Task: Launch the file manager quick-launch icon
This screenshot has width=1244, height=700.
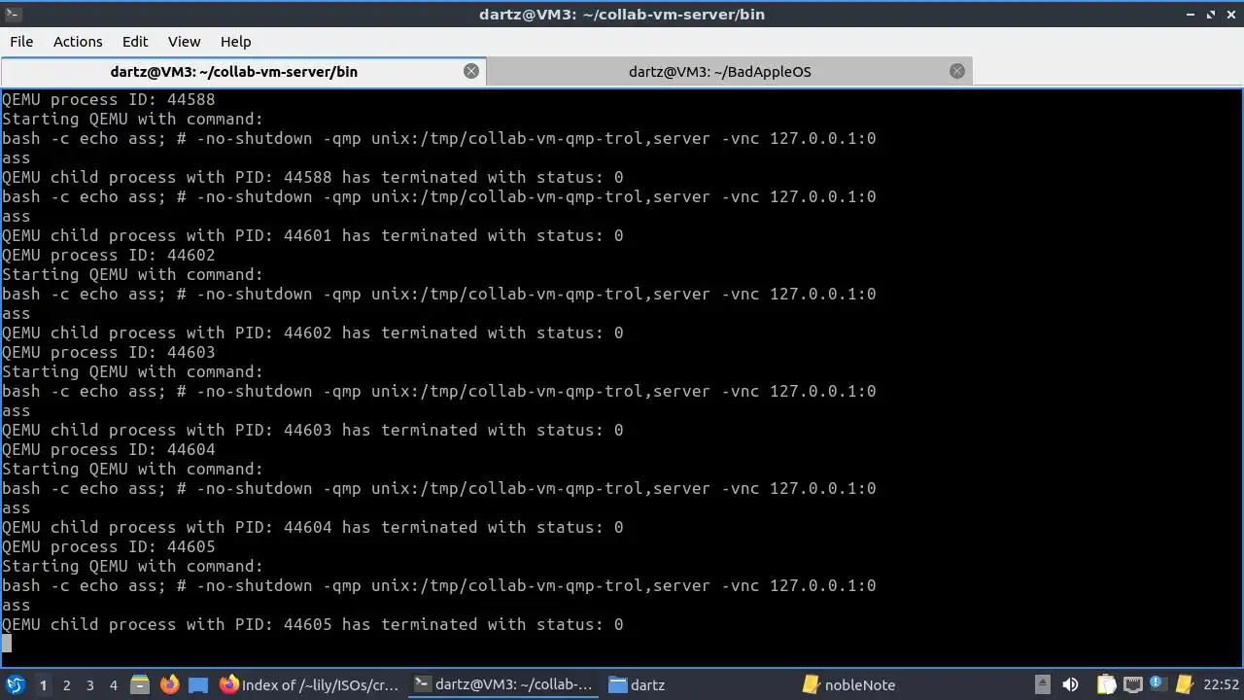Action: (x=139, y=684)
